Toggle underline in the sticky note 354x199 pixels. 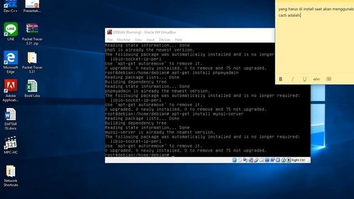tap(305, 79)
